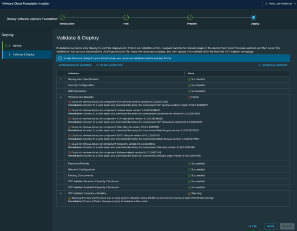Image resolution: width=297 pixels, height=231 pixels.
Task: Go to Plan wizard stage label
Action: point(126,24)
